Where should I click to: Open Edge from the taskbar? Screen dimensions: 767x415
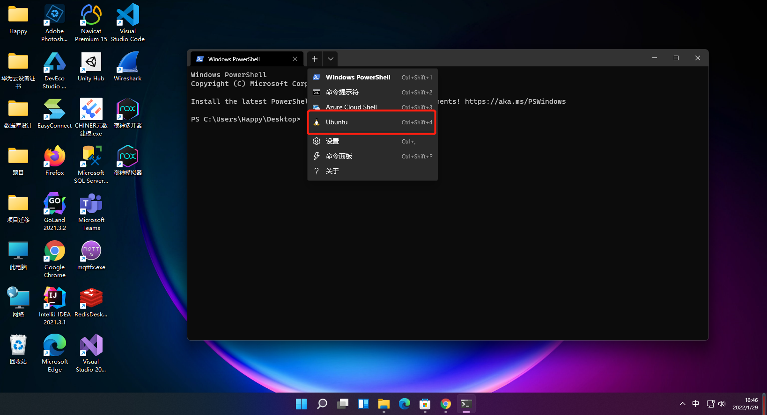(405, 404)
